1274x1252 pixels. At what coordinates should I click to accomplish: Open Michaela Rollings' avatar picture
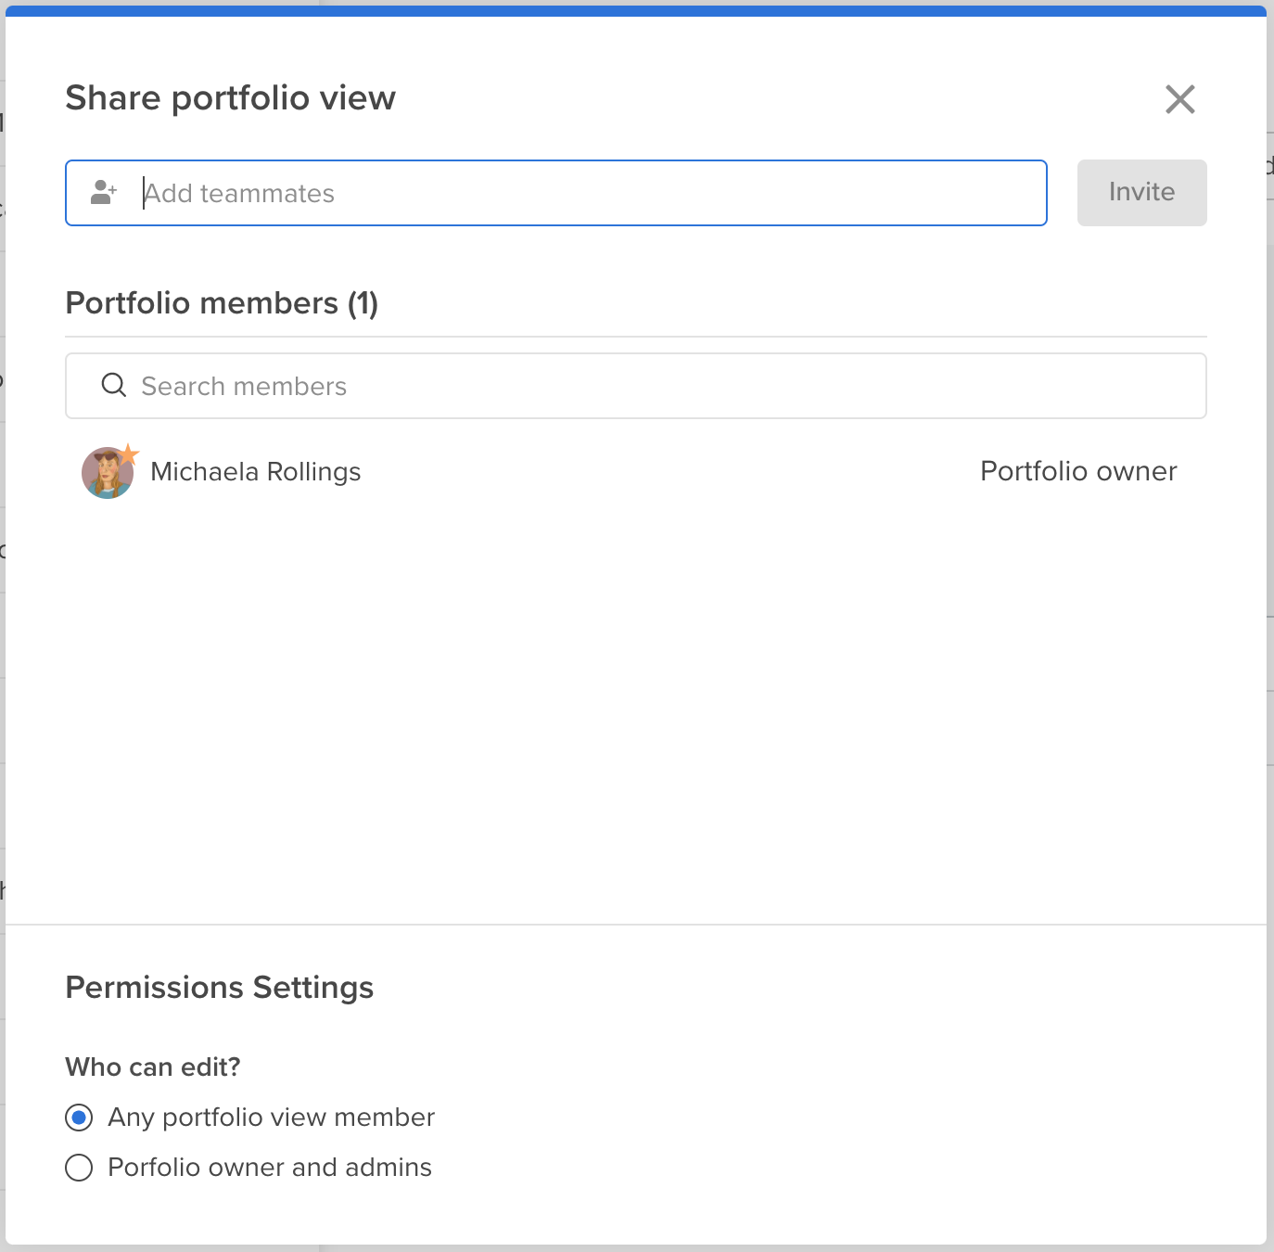pyautogui.click(x=108, y=473)
